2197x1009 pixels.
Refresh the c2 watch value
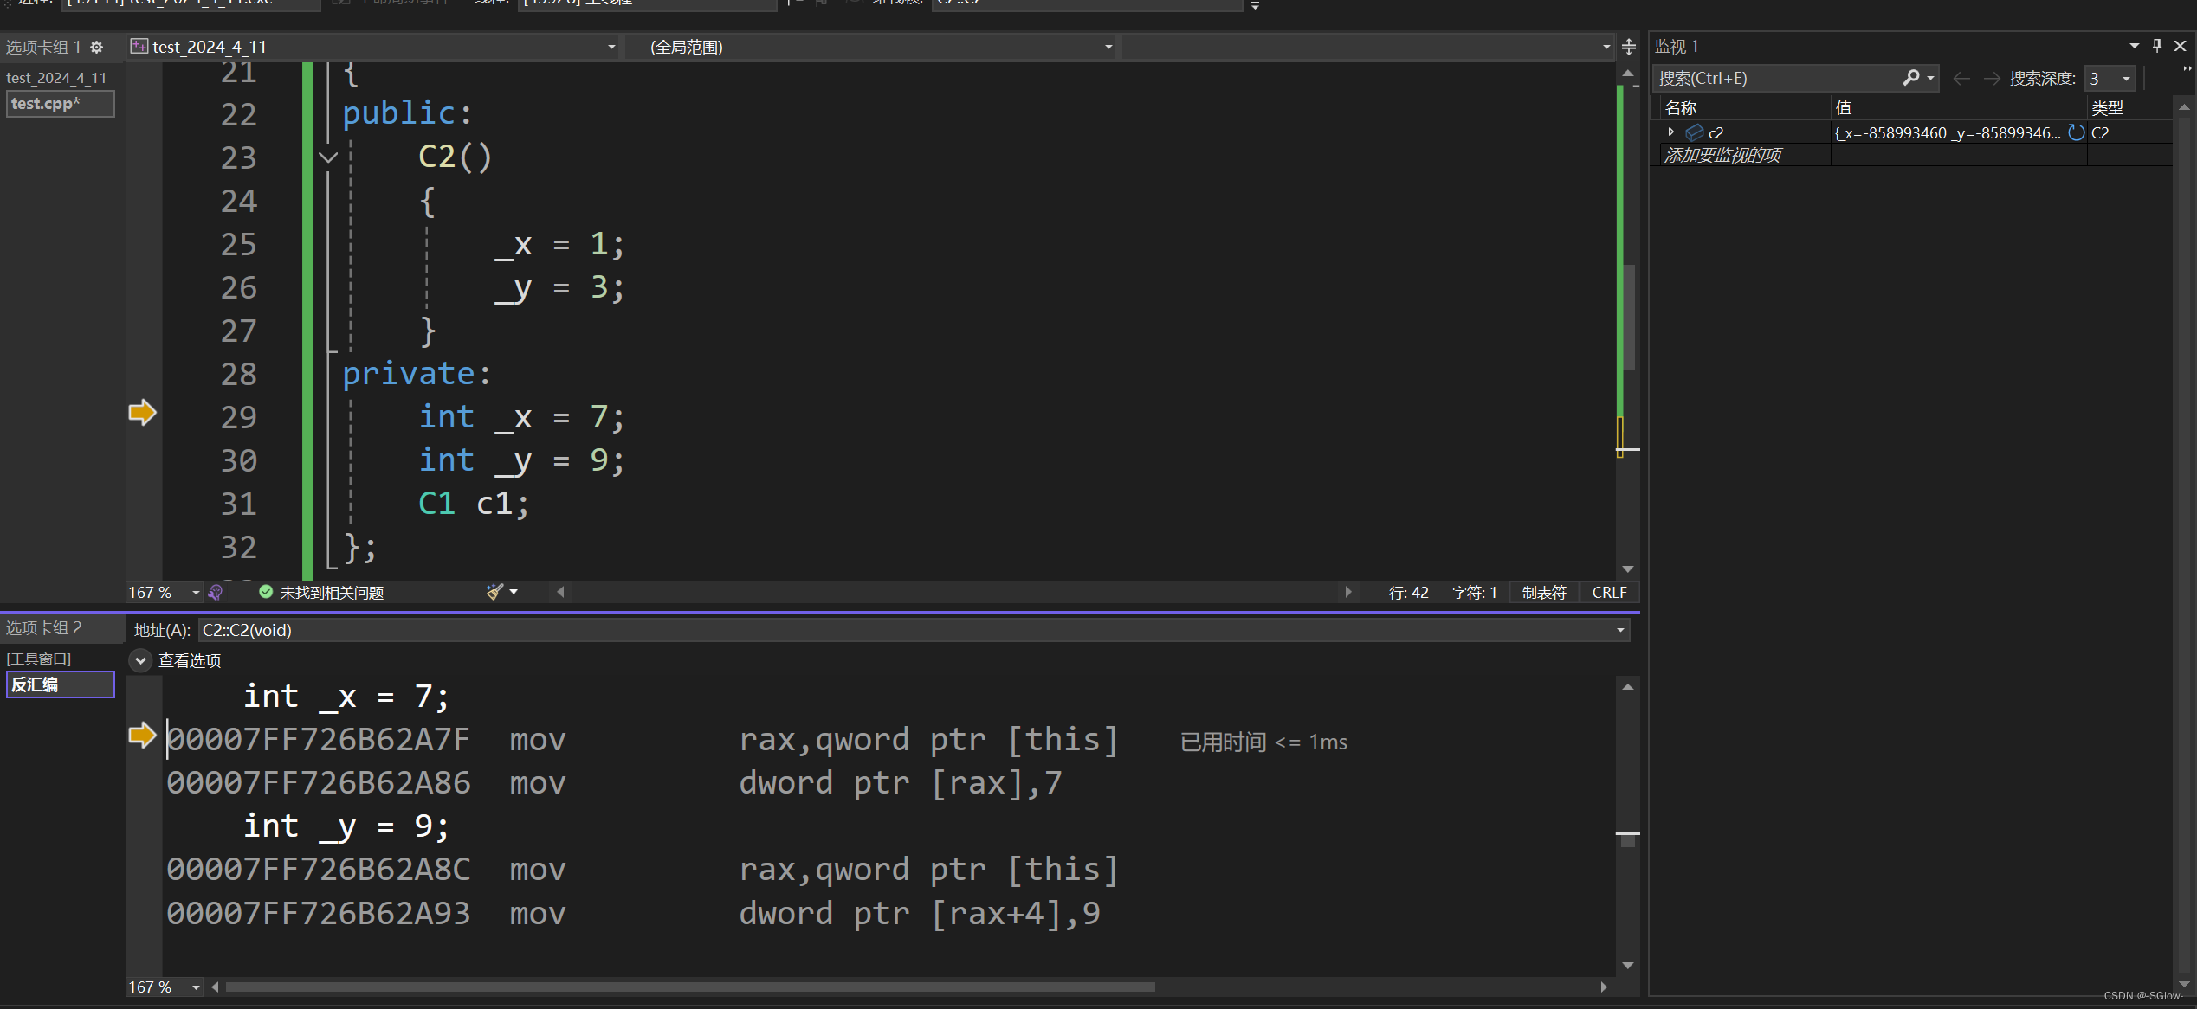click(2076, 132)
